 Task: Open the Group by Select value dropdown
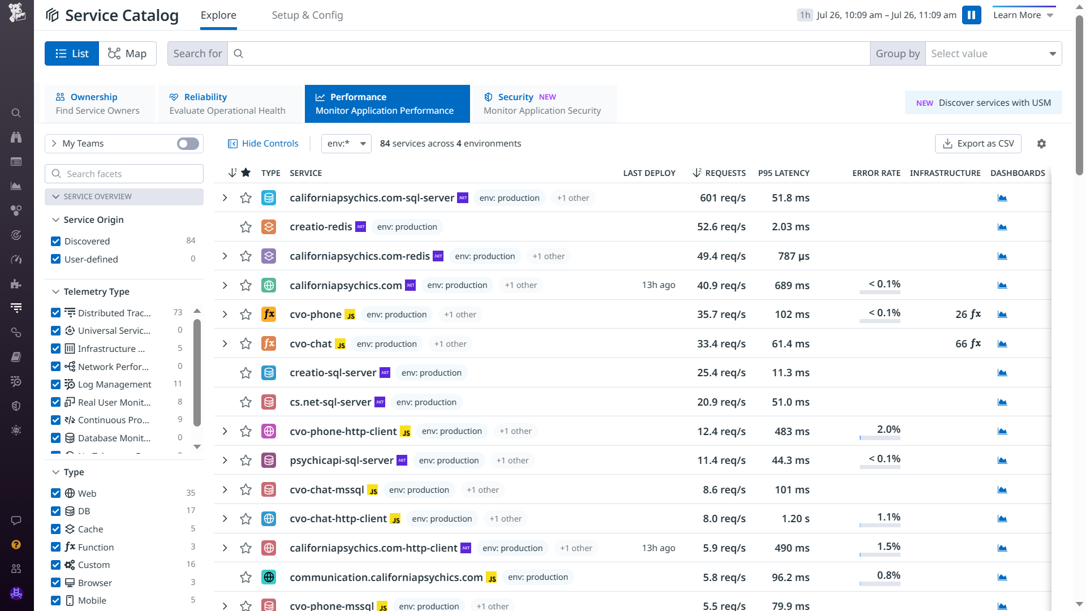click(x=993, y=54)
